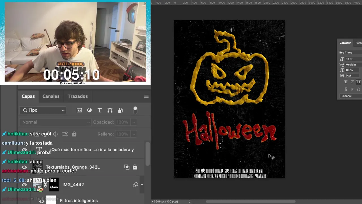Apply faux italic in Carácter panel
Image resolution: width=362 pixels, height=204 pixels.
352,82
